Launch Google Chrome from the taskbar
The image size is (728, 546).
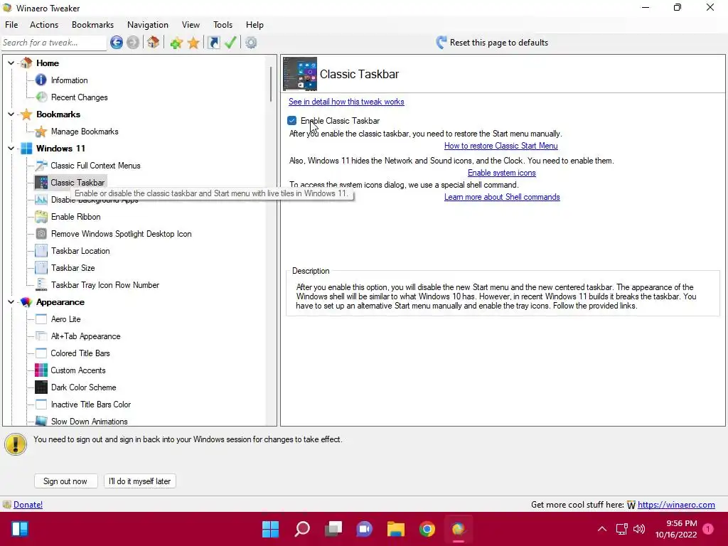click(x=427, y=529)
